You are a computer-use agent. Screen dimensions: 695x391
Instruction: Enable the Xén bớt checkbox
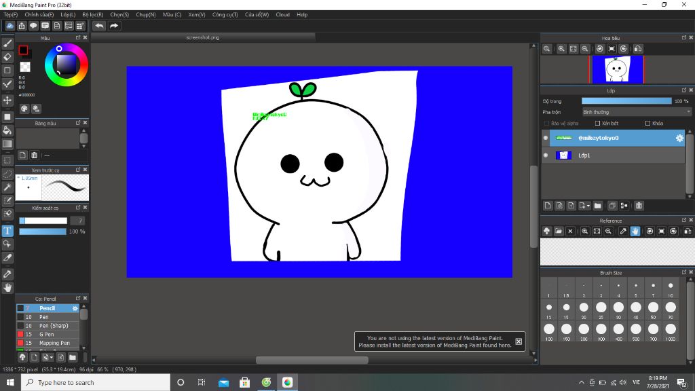597,124
